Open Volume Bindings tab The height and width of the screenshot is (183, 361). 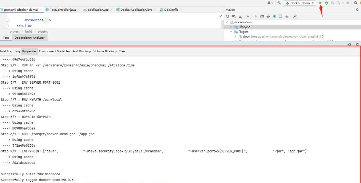pos(105,51)
